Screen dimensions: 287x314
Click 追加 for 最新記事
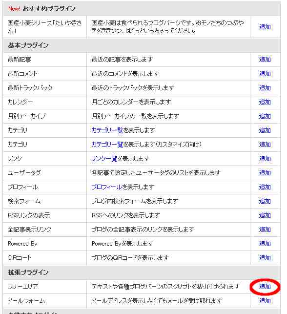[265, 60]
